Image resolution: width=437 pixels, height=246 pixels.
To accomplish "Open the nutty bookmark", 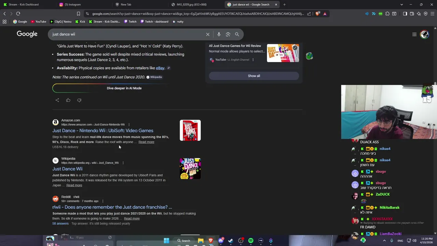I will (178, 22).
